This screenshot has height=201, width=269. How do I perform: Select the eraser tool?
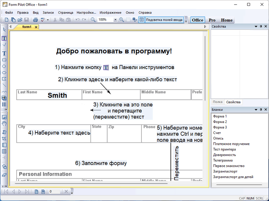click(4, 175)
